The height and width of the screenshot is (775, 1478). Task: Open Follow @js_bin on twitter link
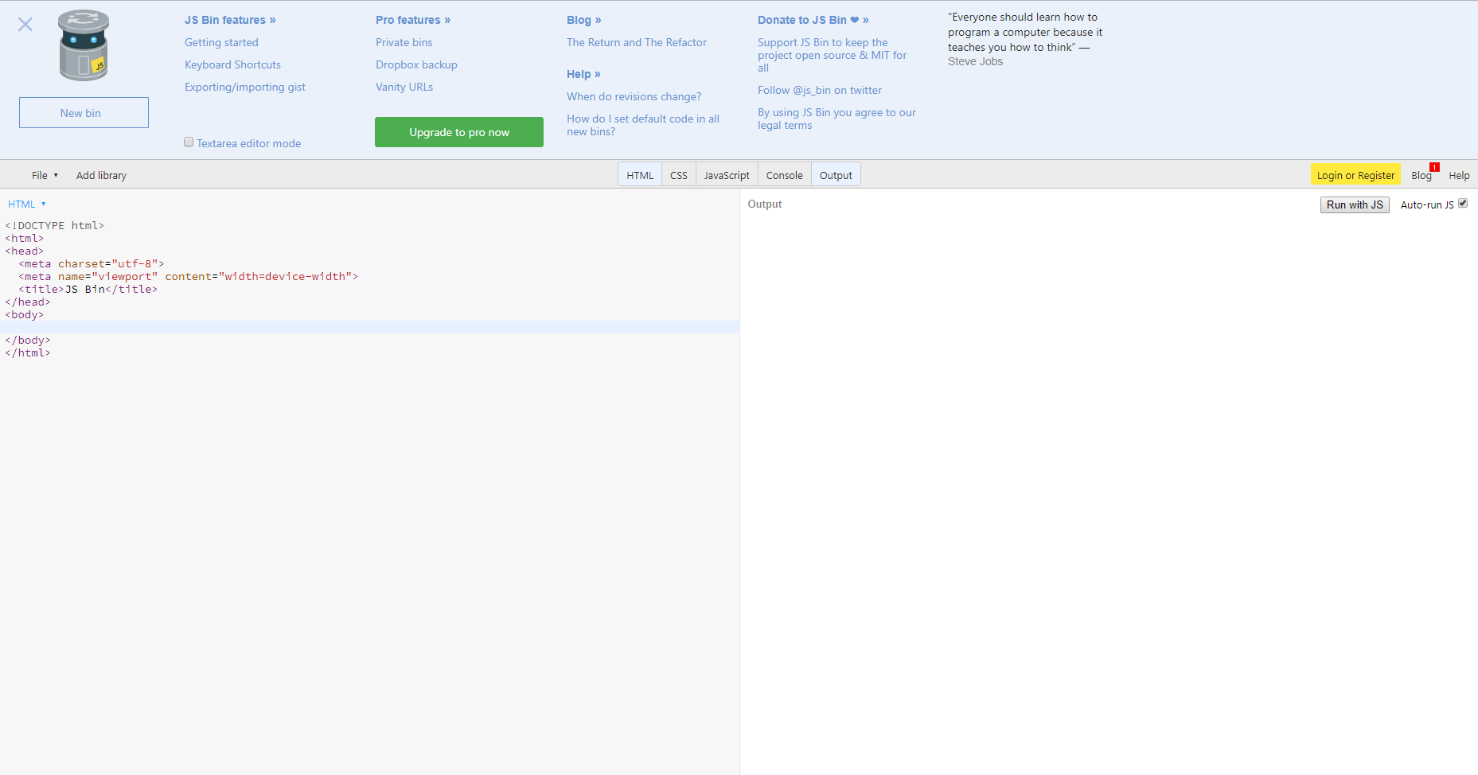tap(820, 90)
